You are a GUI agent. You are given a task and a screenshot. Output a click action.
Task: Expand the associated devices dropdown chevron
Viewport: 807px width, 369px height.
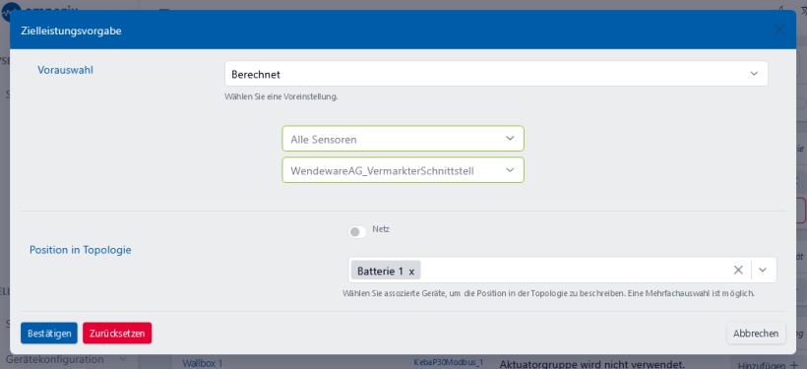click(763, 270)
